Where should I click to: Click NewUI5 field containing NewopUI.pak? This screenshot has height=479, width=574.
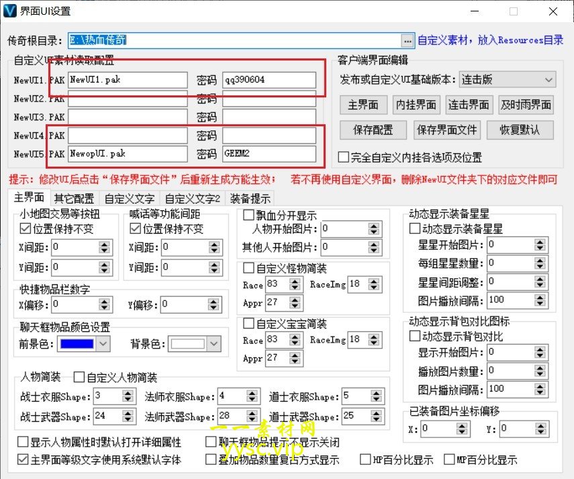coord(128,154)
